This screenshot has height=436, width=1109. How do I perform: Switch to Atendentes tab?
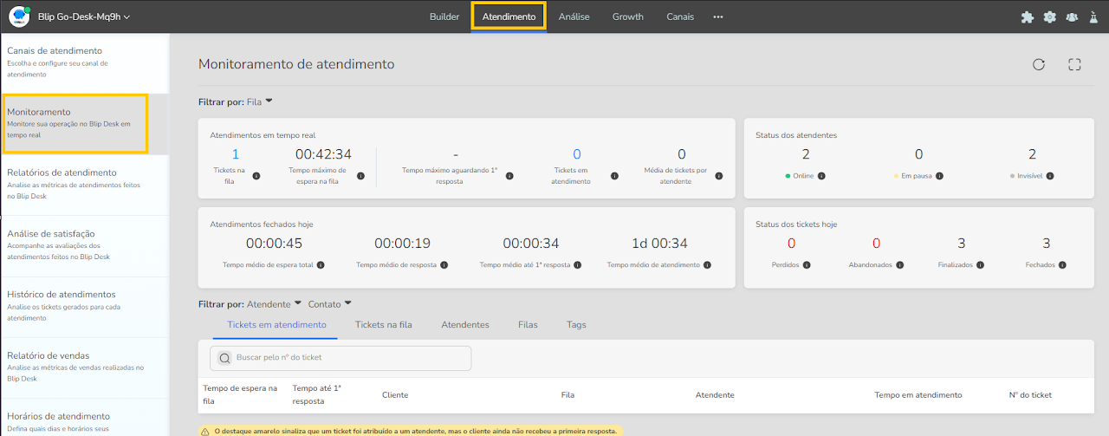point(465,324)
